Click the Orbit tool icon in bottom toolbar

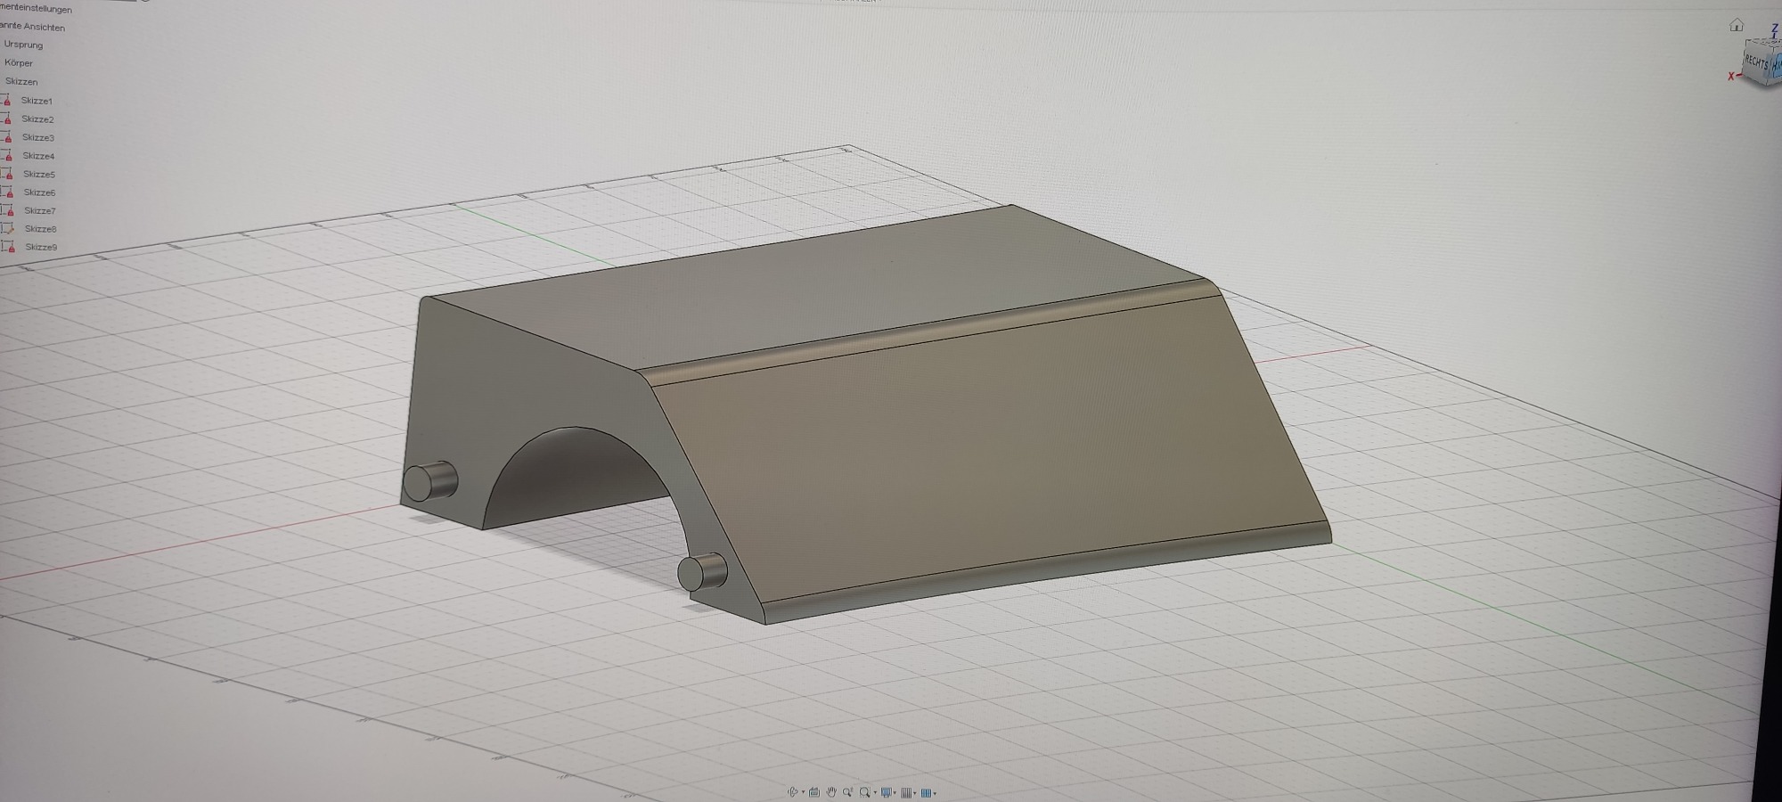coord(793,791)
